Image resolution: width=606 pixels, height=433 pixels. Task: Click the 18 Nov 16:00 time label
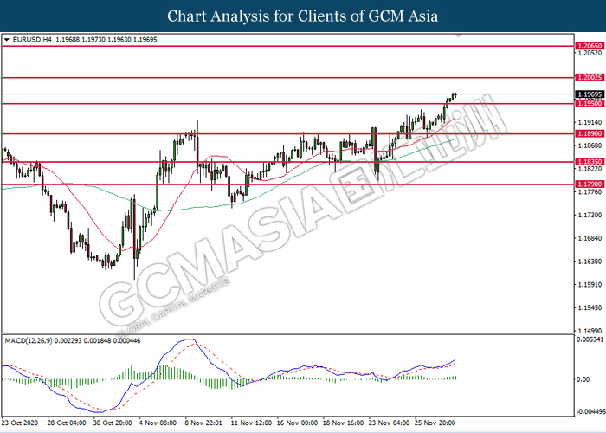coord(343,423)
